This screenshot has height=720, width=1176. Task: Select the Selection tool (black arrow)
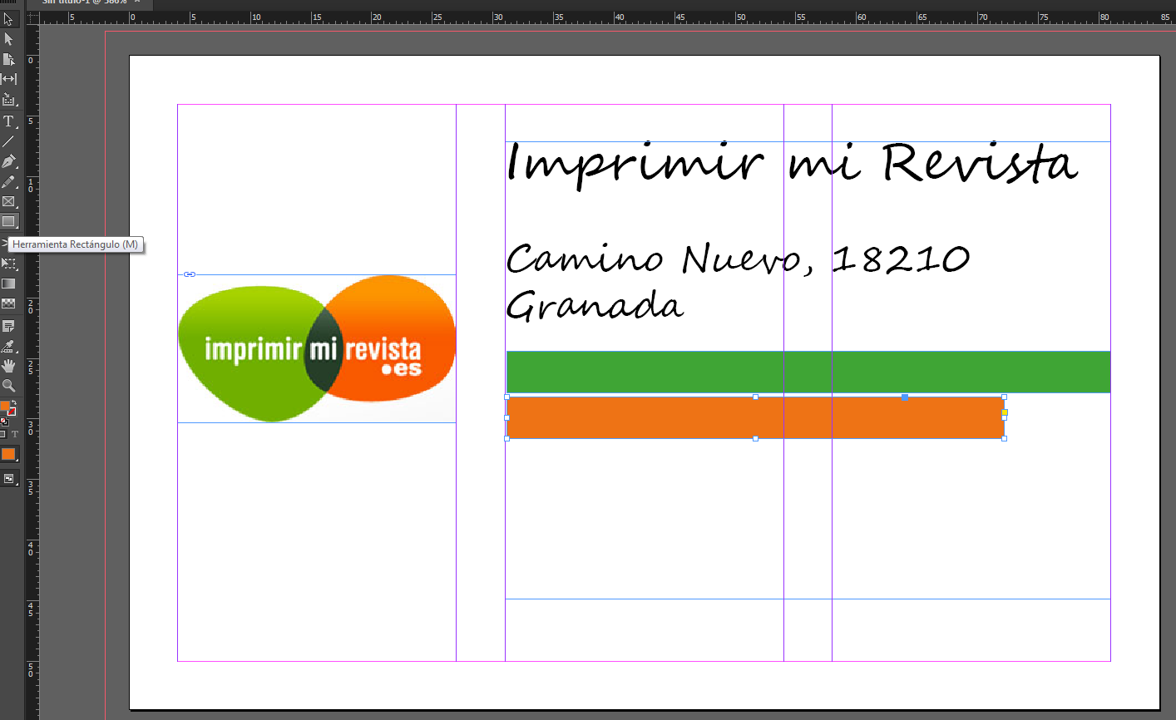(x=8, y=19)
